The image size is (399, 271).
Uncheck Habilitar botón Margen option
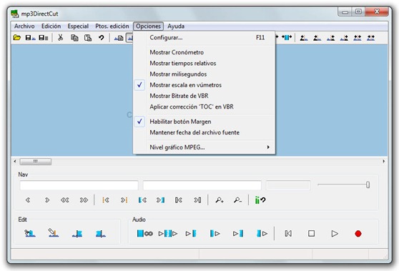pos(204,122)
